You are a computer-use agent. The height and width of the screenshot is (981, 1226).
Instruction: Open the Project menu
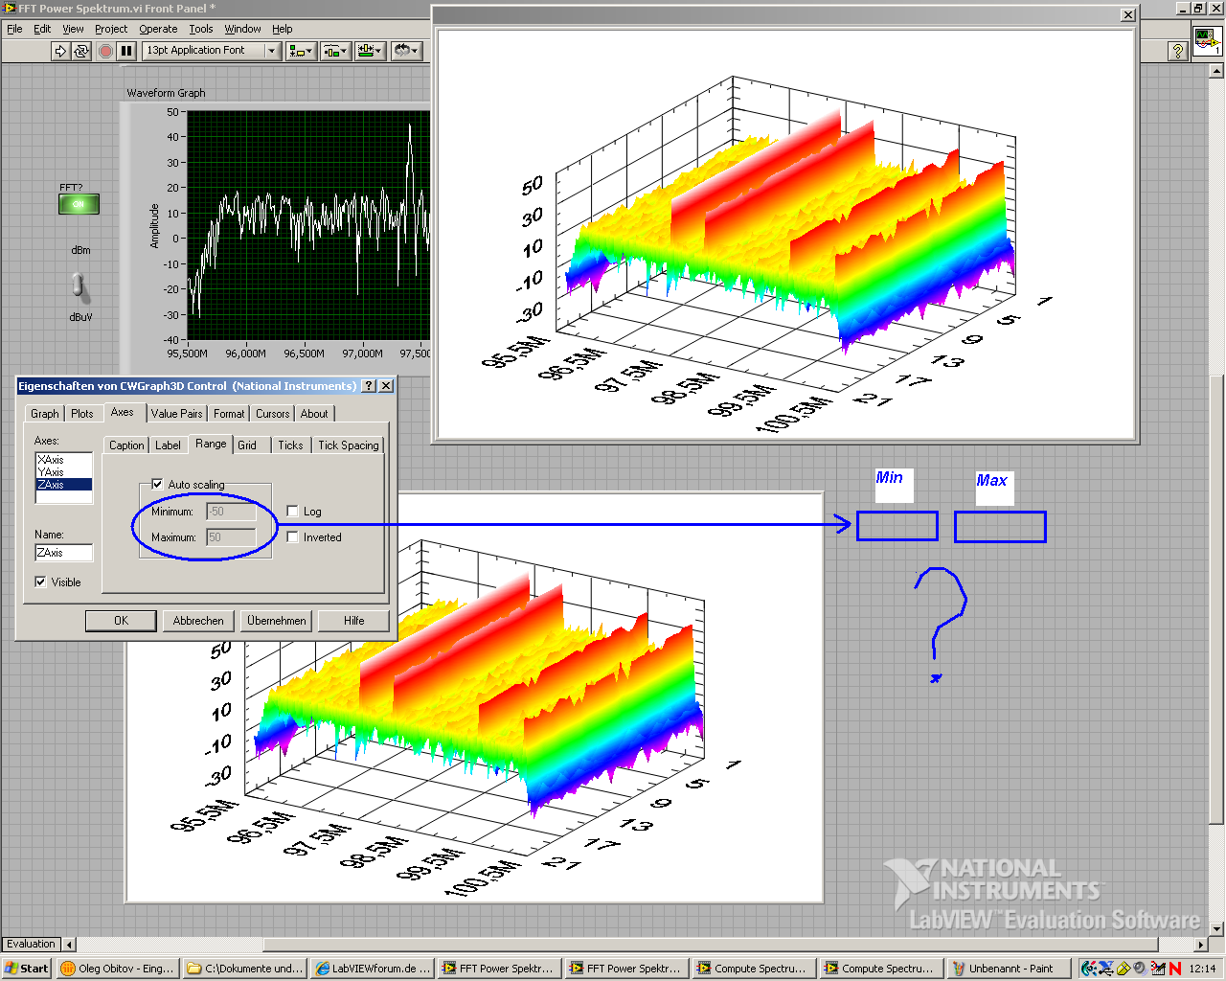point(111,29)
